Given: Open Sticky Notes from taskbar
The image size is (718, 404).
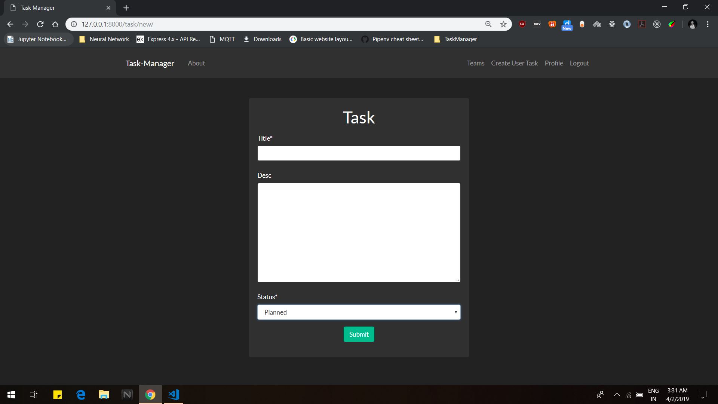Looking at the screenshot, I should (58, 395).
